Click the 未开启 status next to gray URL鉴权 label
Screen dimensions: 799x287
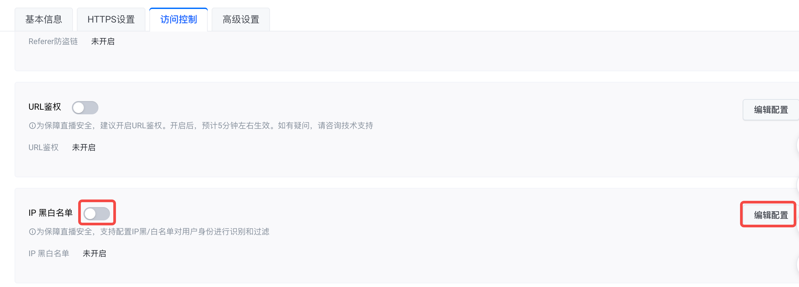point(84,147)
